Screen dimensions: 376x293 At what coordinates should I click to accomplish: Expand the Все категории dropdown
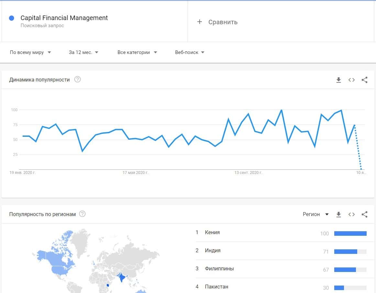click(x=137, y=52)
